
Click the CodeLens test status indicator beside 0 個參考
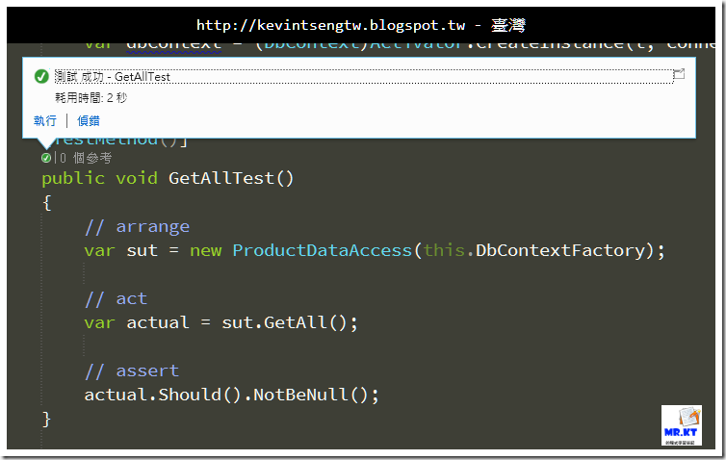(x=46, y=158)
